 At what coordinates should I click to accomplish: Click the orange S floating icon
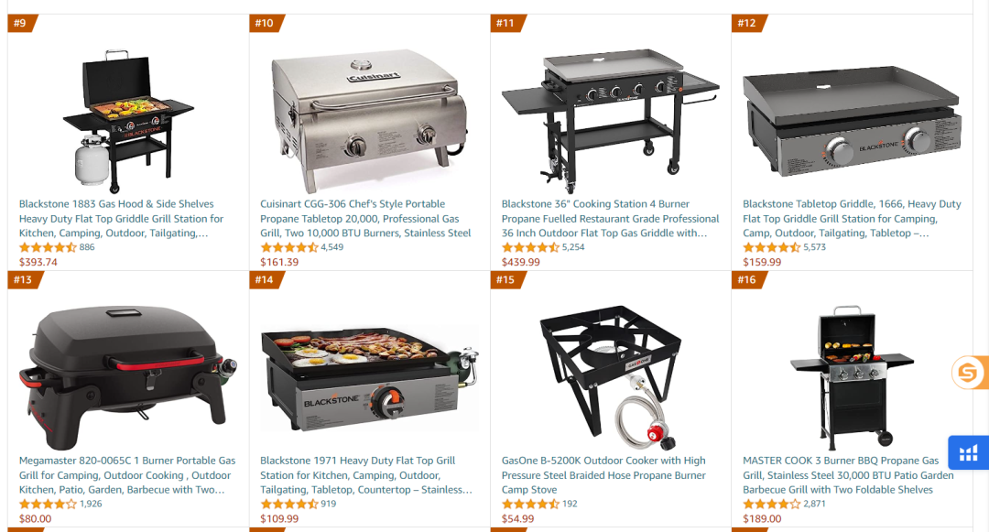969,373
